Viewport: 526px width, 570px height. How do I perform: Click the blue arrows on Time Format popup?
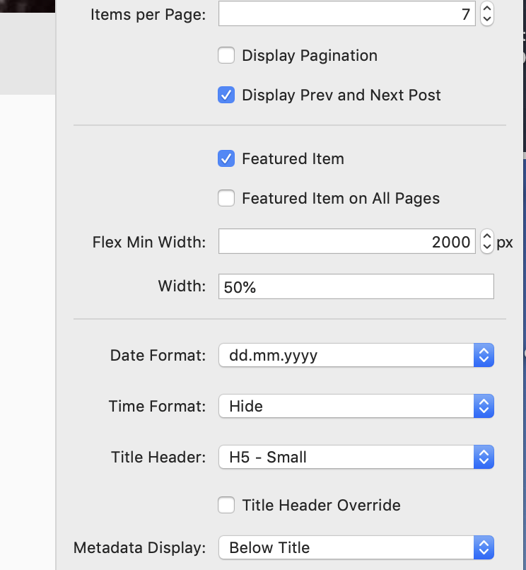click(x=484, y=406)
